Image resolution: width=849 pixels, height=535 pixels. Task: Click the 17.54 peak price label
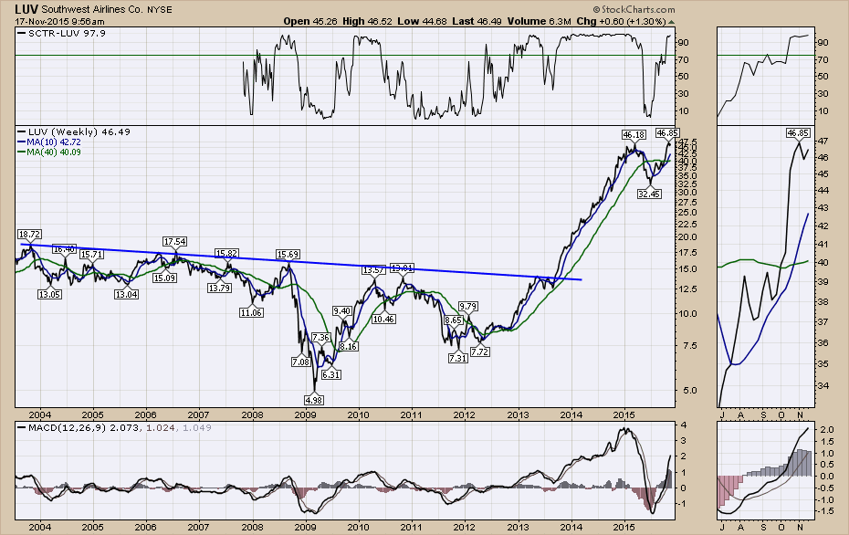pyautogui.click(x=175, y=242)
